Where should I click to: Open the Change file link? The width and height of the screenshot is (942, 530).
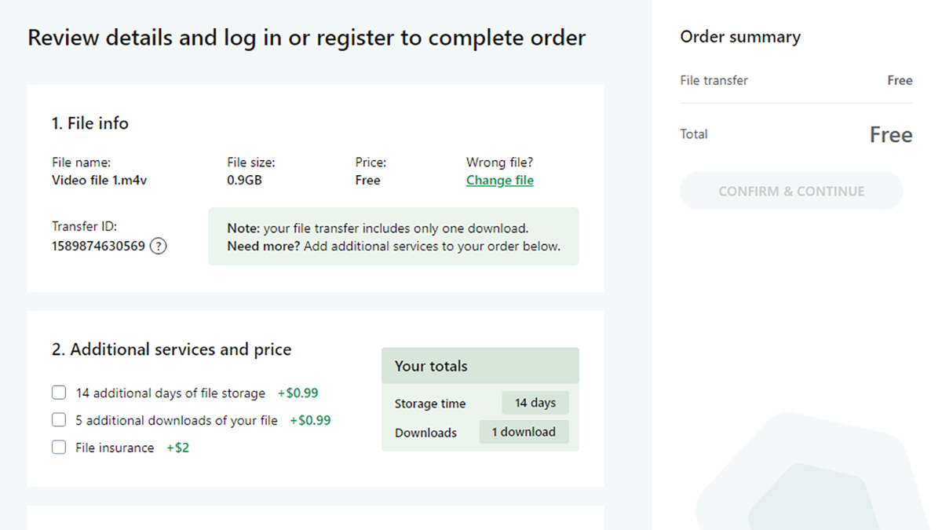(x=499, y=181)
